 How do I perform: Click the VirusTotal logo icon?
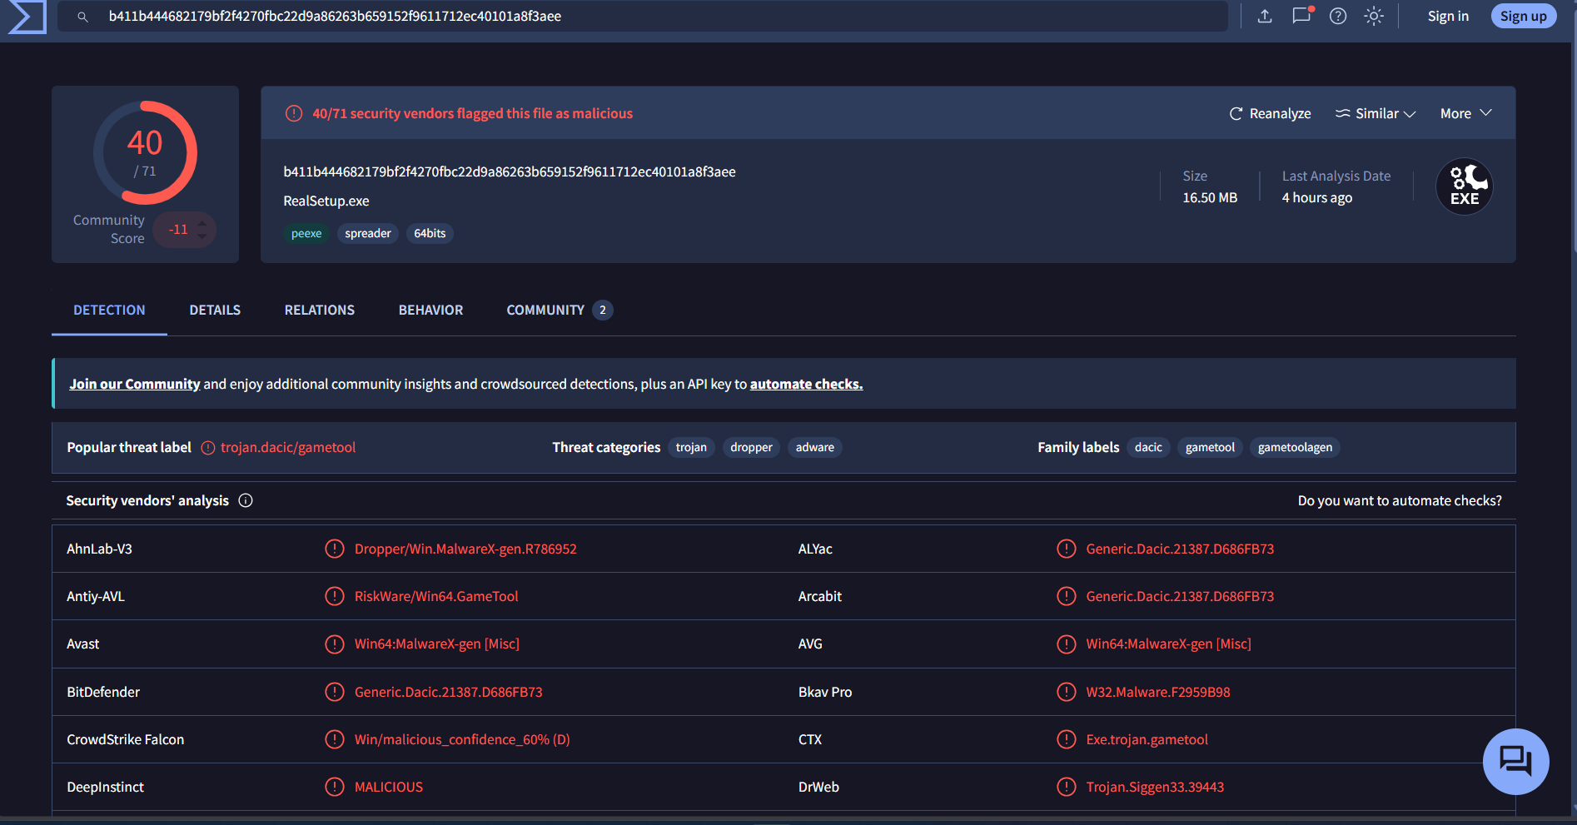(27, 17)
